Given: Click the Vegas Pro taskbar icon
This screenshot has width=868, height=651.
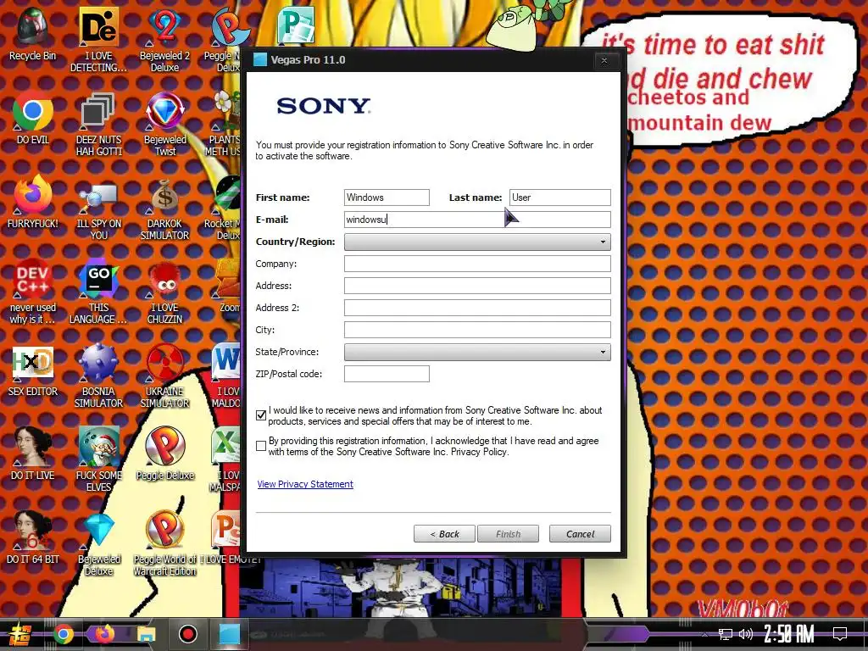Looking at the screenshot, I should [x=229, y=634].
